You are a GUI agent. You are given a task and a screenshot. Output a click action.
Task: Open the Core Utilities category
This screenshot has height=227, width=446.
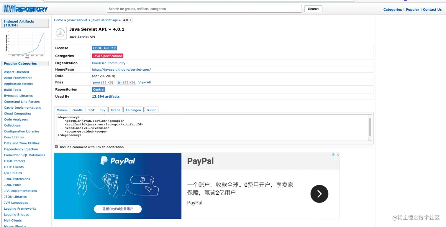[14, 137]
